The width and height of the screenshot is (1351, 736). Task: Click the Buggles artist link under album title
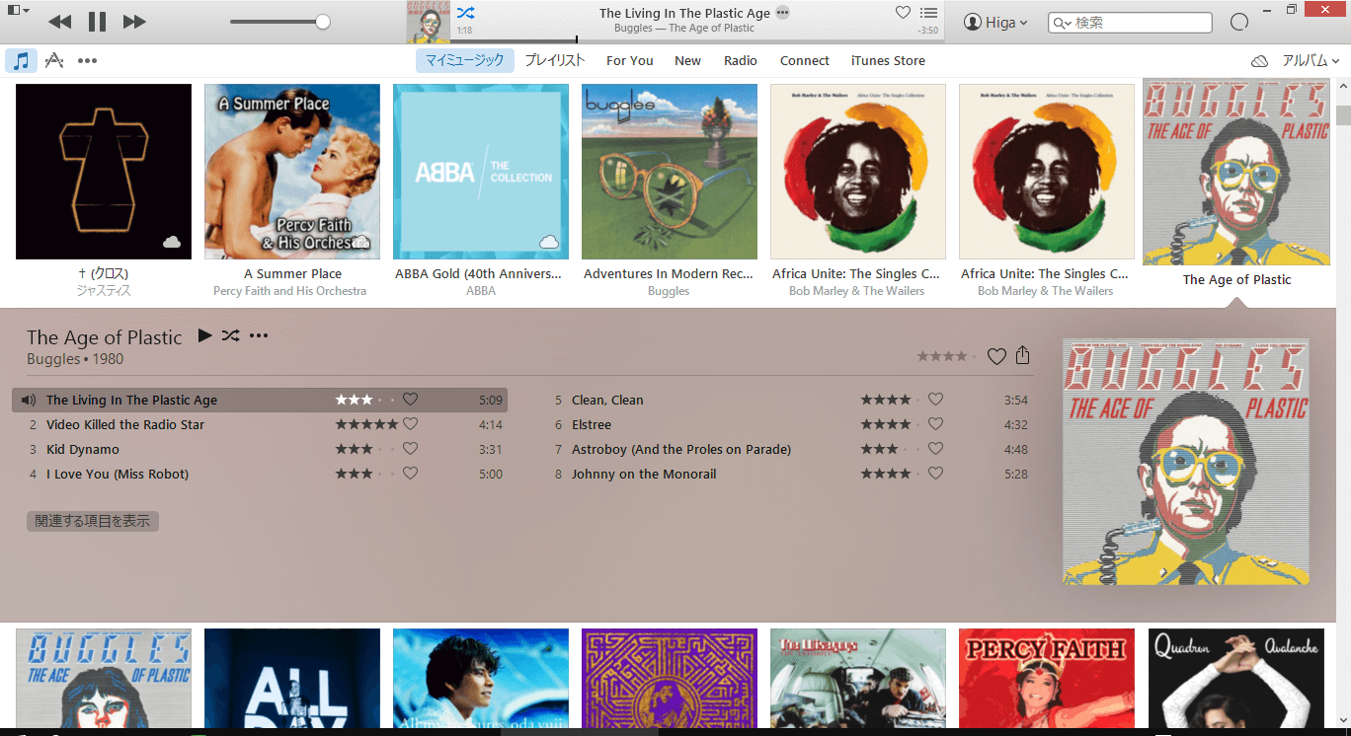pos(53,359)
